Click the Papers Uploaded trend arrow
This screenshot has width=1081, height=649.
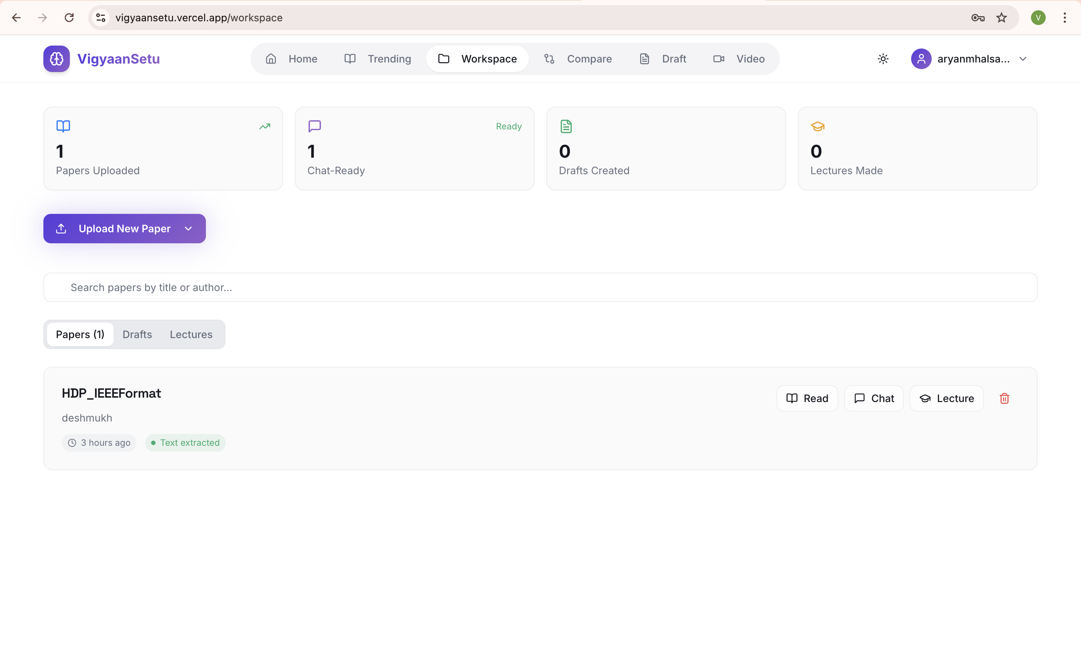265,126
